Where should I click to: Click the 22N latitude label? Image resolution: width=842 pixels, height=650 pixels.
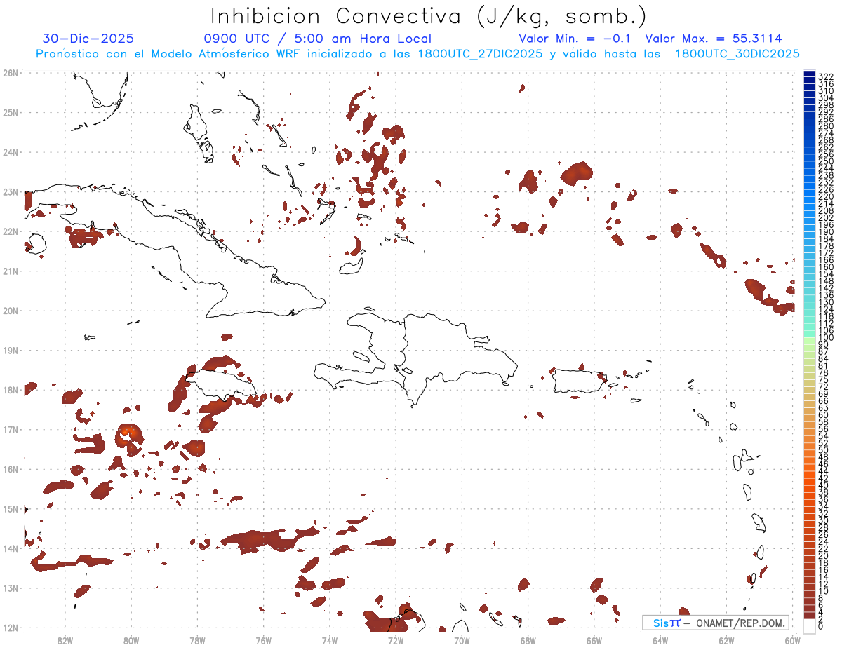pos(11,231)
